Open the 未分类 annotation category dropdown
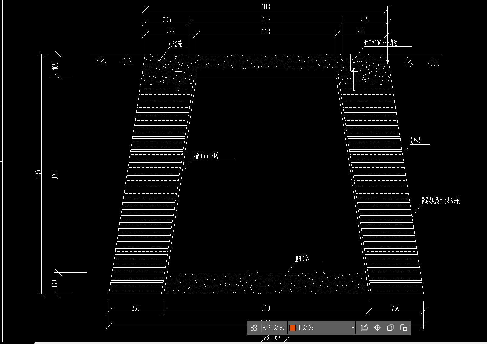 tap(322, 328)
